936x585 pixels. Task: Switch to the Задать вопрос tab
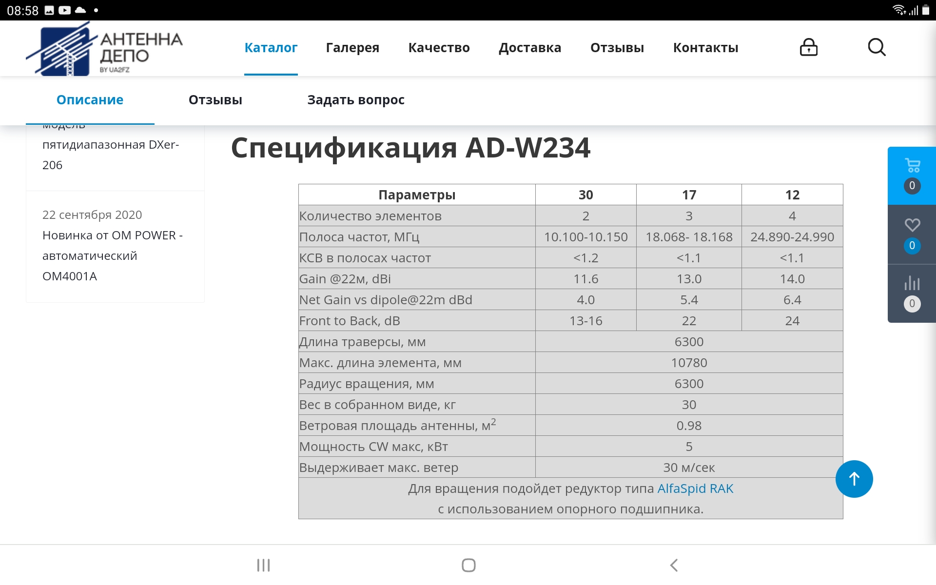coord(356,100)
